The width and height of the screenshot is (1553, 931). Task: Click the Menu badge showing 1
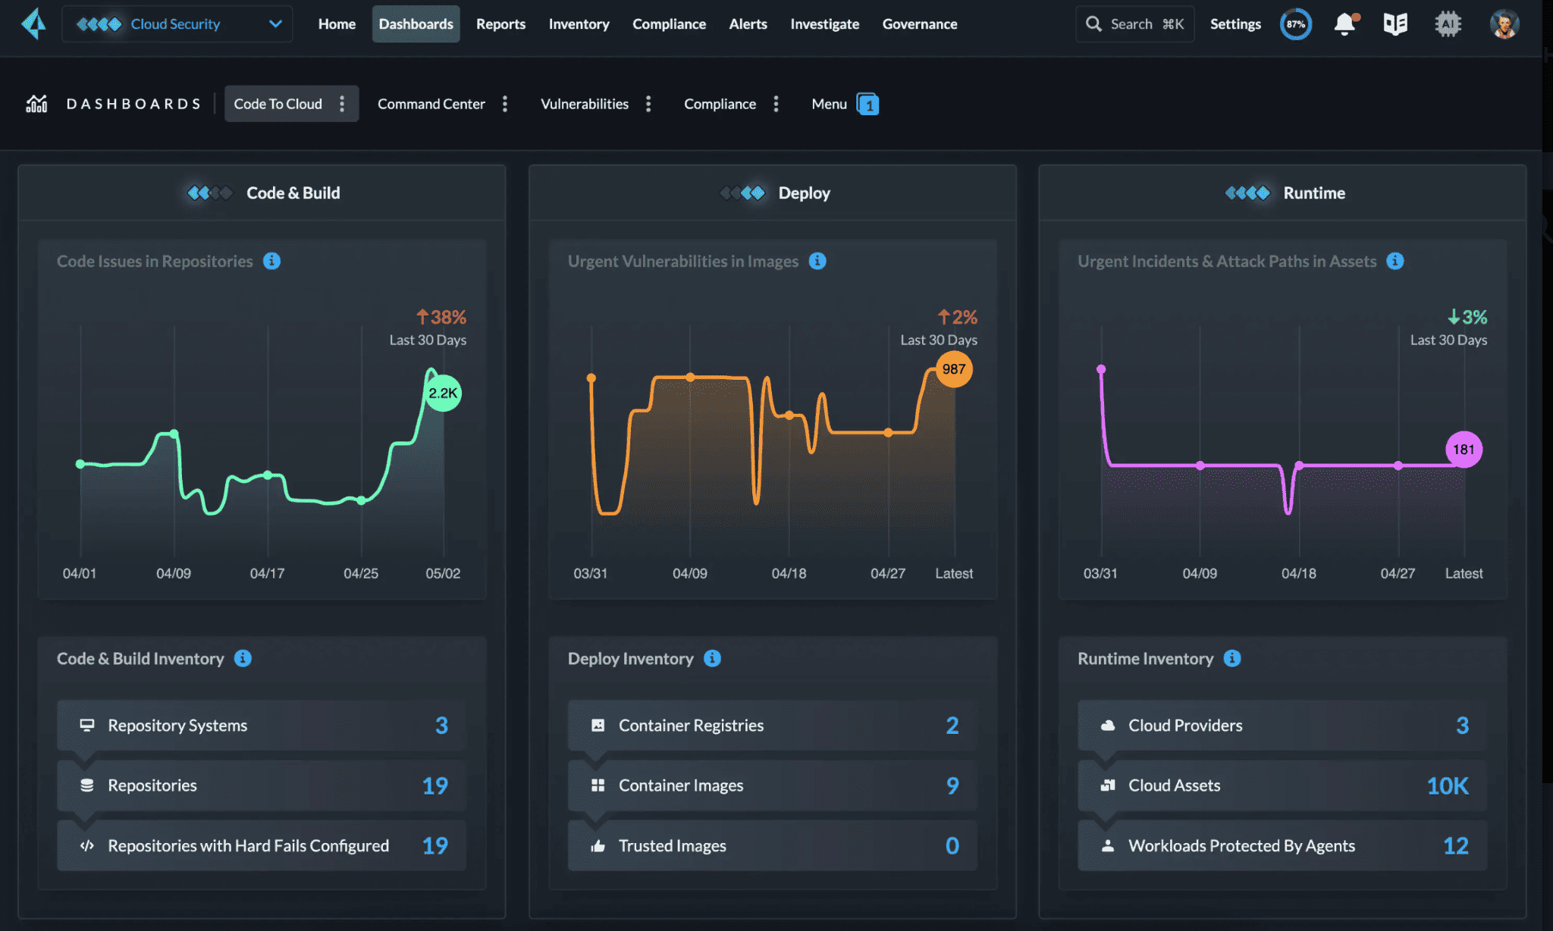click(867, 104)
